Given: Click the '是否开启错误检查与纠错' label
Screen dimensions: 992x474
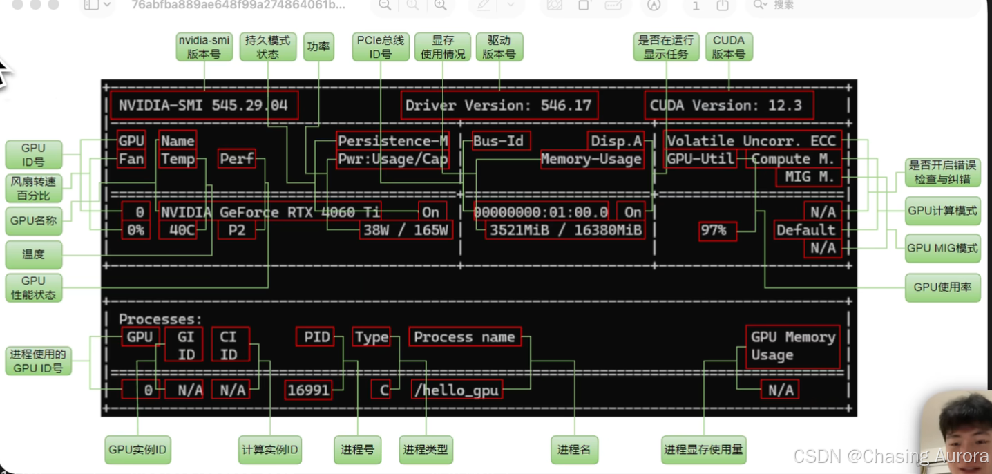Looking at the screenshot, I should [942, 172].
